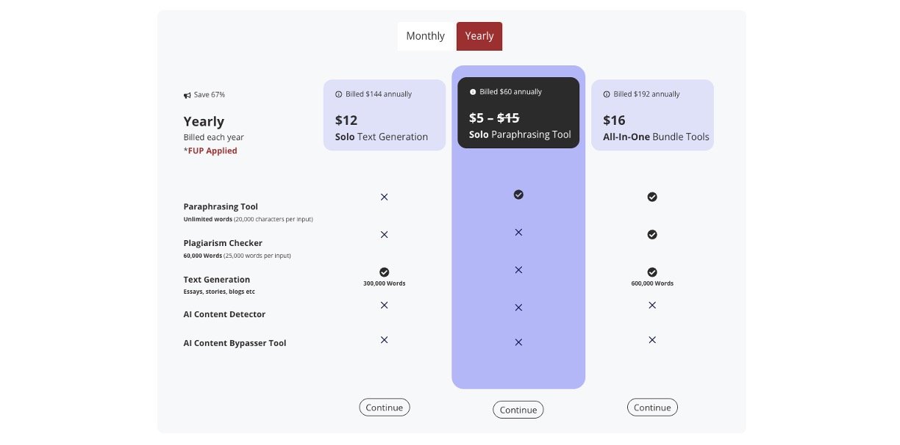Click AI Content Bypasser cross in All-In-One column
Viewport: 900px width, 445px height.
tap(652, 340)
